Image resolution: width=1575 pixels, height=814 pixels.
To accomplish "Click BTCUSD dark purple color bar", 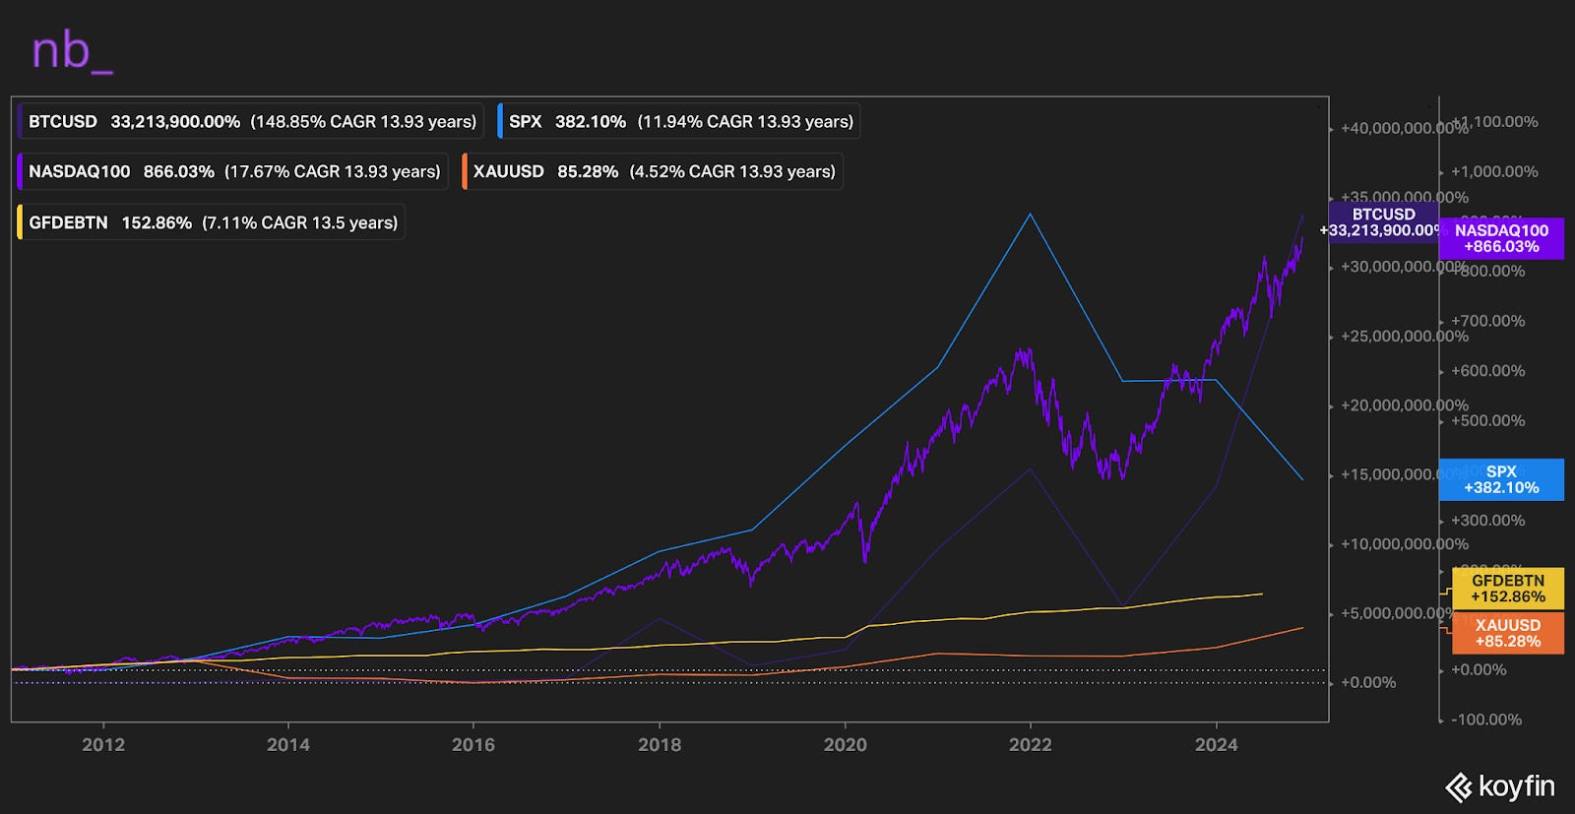I will (20, 122).
